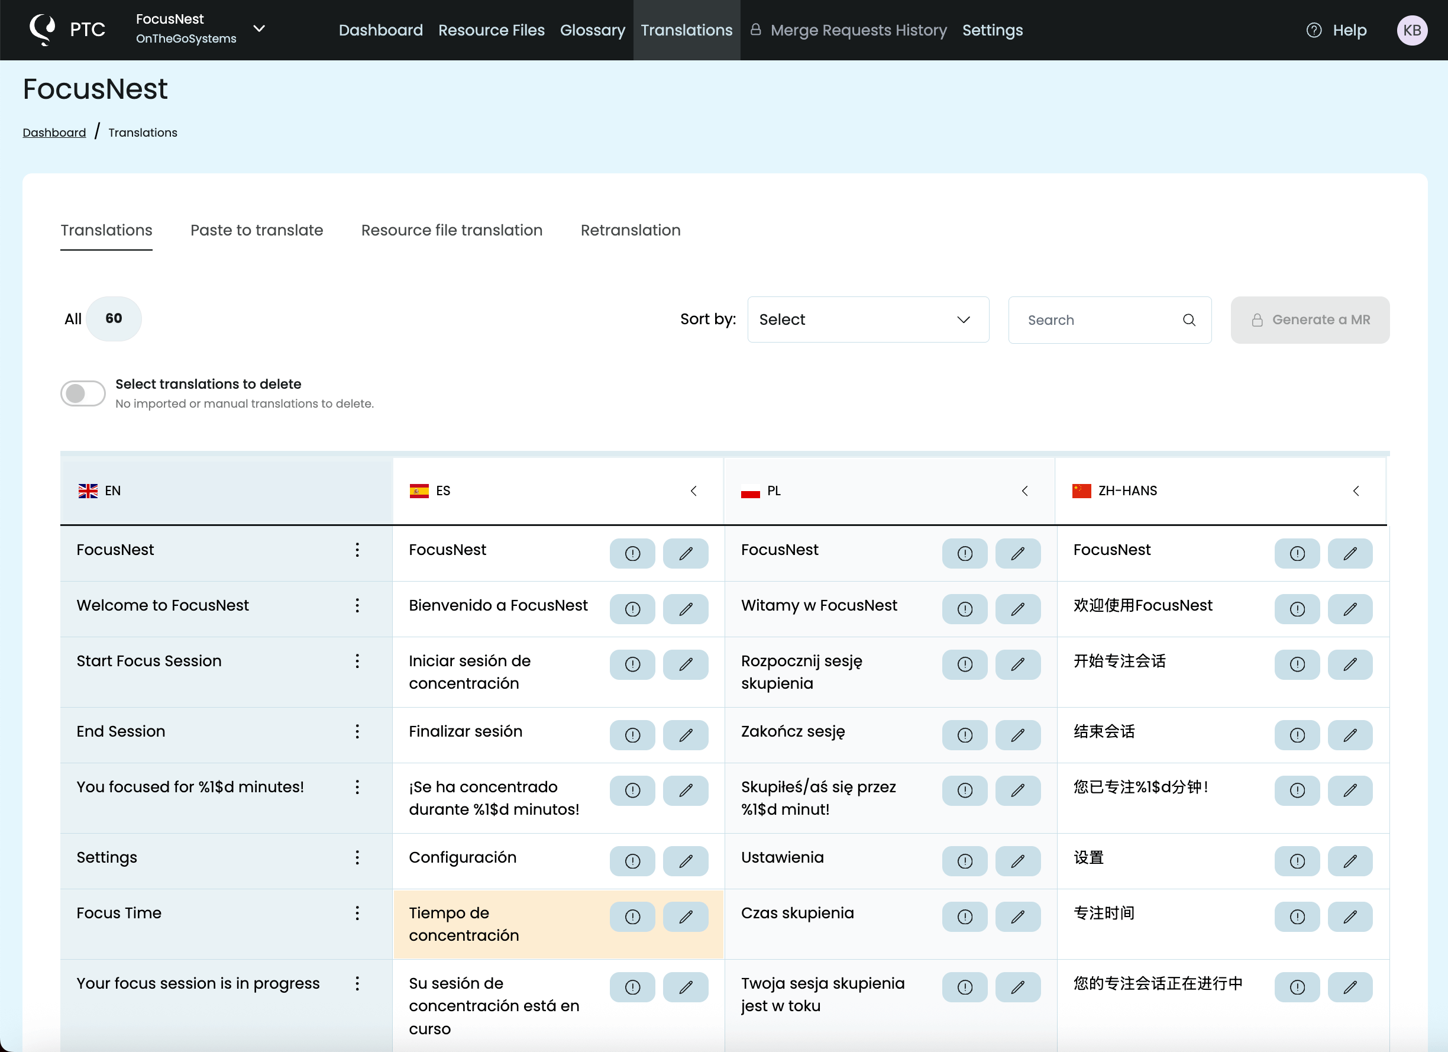The image size is (1448, 1052).
Task: Open three-dot menu for 'Start Focus Session' row
Action: [x=357, y=661]
